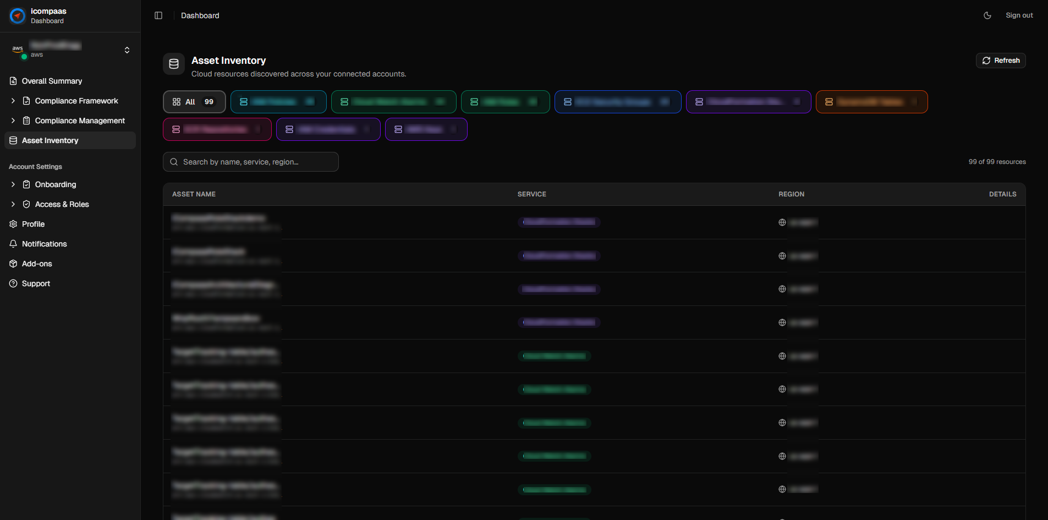Click the Profile gear icon

click(13, 224)
